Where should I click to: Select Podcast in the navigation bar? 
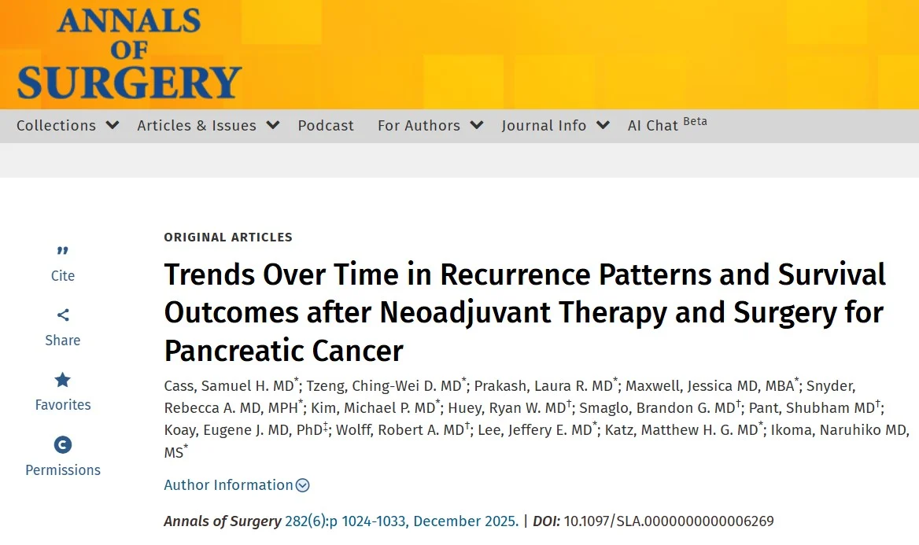pyautogui.click(x=326, y=125)
